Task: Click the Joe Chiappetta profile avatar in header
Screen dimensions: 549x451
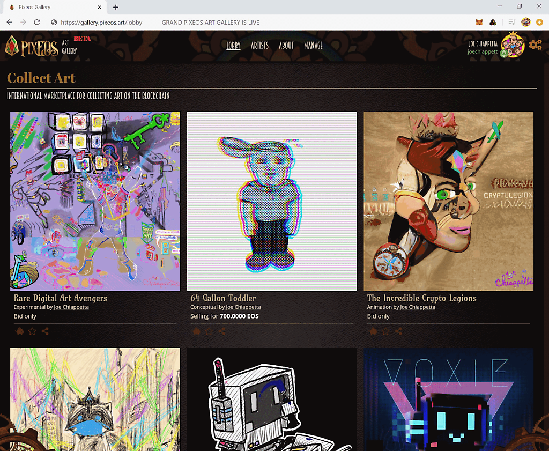Action: click(x=513, y=47)
